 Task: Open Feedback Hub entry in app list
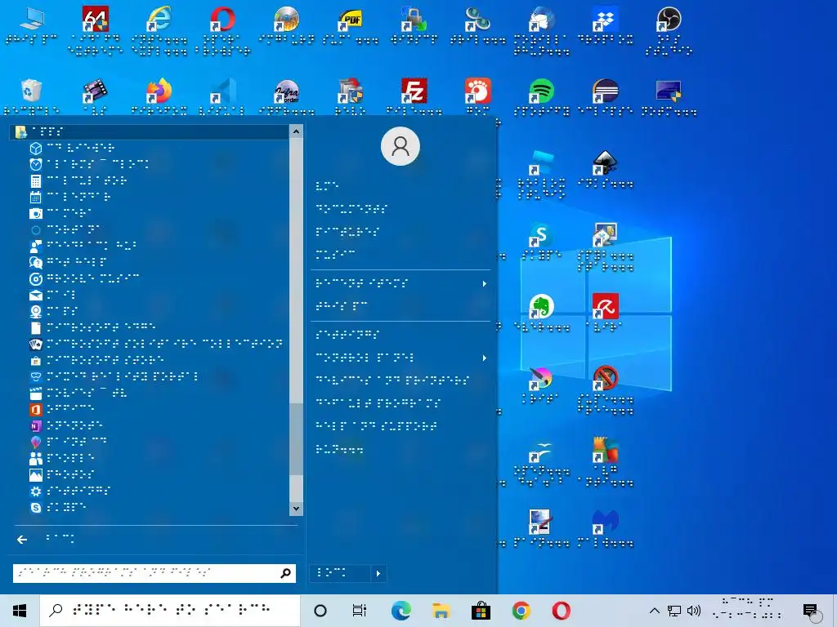pos(83,246)
